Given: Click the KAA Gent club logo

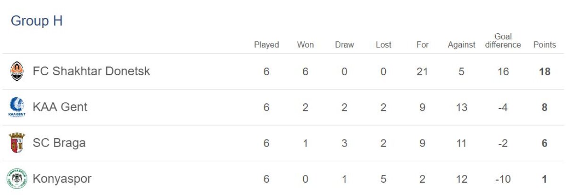Looking at the screenshot, I should [x=17, y=107].
